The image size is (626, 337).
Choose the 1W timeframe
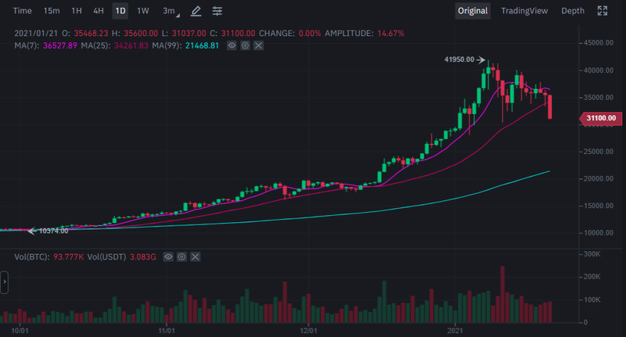tap(143, 11)
